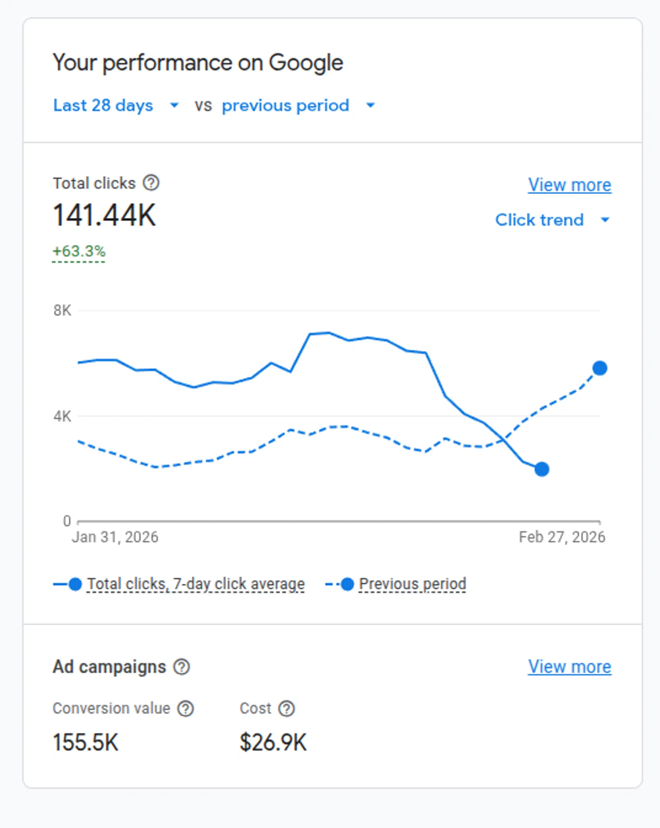Toggle the Previous period series
660x828 pixels.
(412, 583)
